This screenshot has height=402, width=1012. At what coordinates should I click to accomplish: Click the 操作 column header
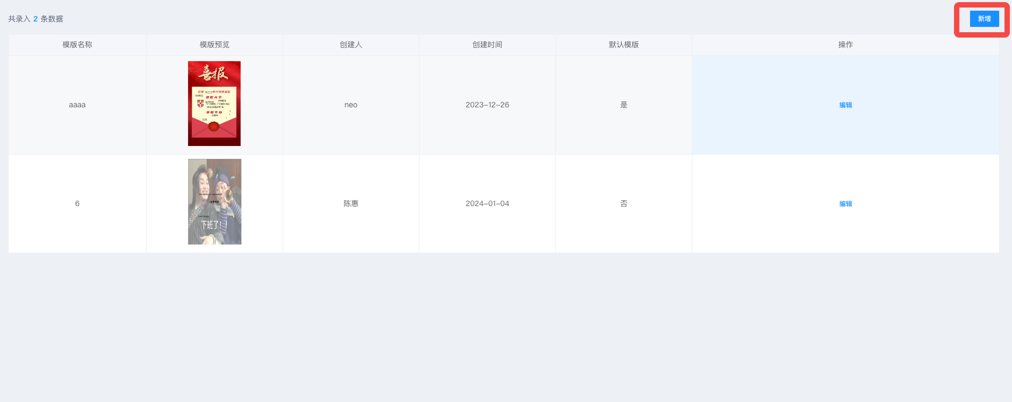[845, 45]
